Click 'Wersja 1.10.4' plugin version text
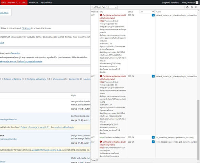 coord(77,109)
